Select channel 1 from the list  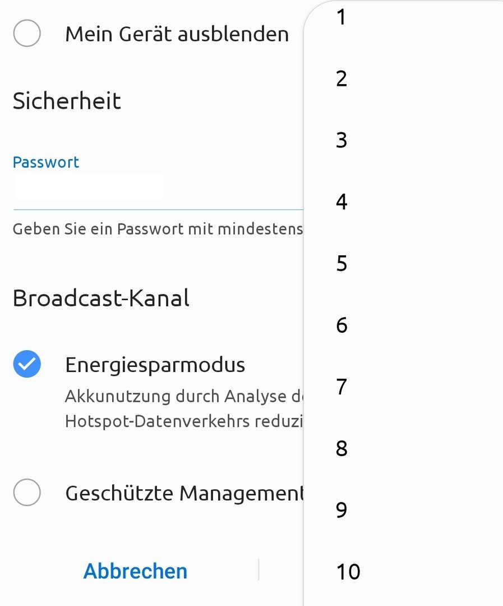coord(403,17)
